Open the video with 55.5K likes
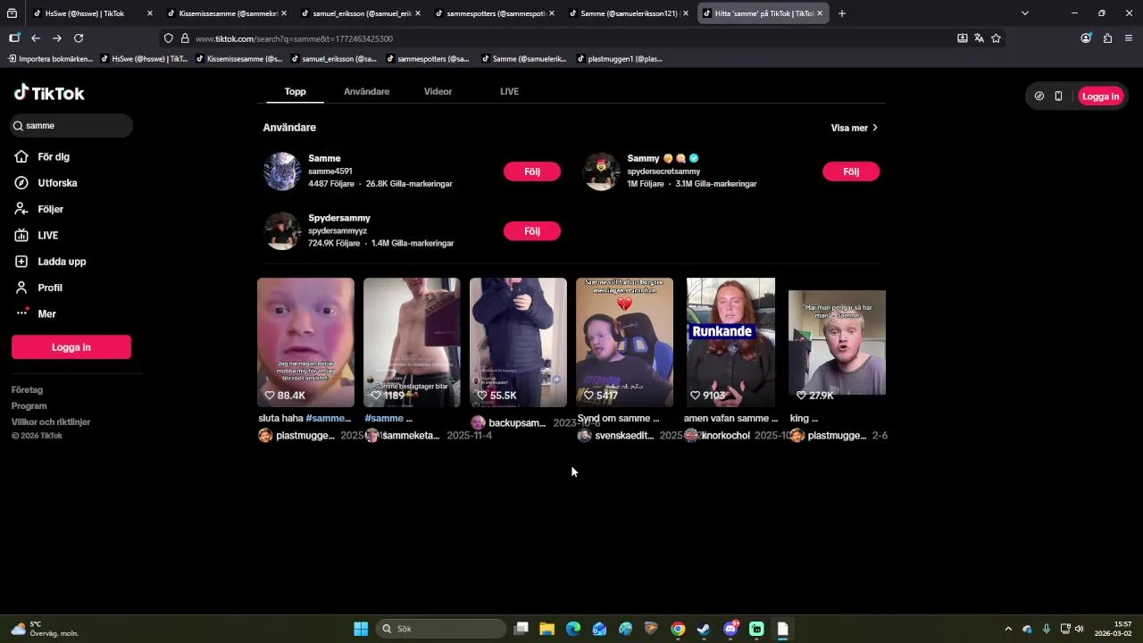Viewport: 1143px width, 643px height. click(518, 342)
